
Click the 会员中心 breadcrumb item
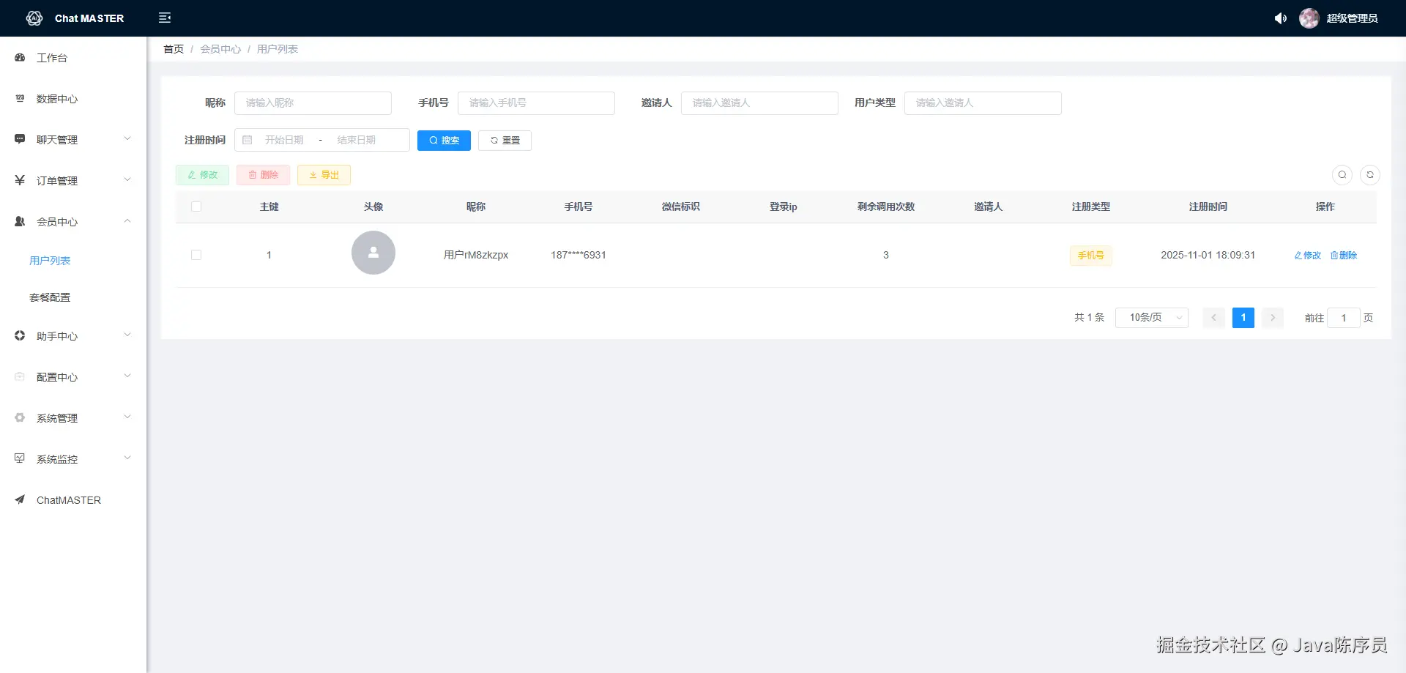220,49
